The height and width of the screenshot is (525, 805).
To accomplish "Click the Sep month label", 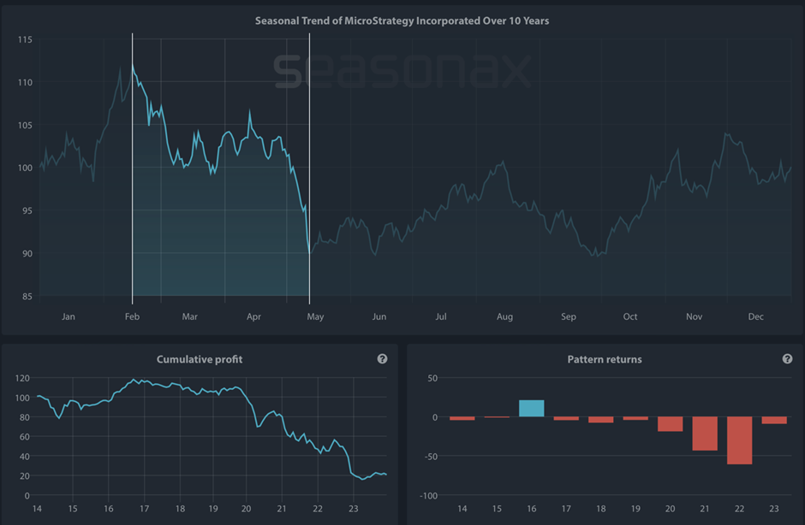I will 569,317.
